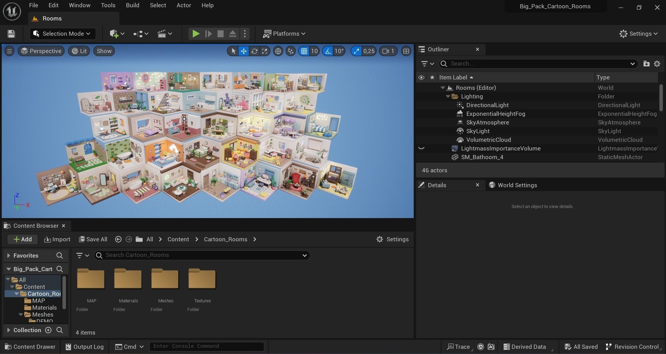Screen dimensions: 666x354
Task: Open the Selection Mode dropdown
Action: 62,34
